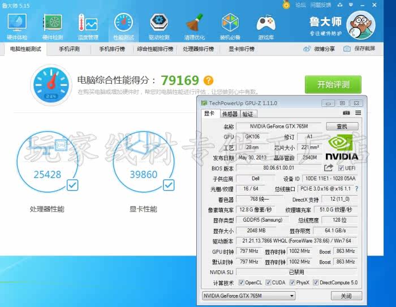396x307 pixels.
Task: Click the 保存截屏 camera icon
Action: point(347,49)
